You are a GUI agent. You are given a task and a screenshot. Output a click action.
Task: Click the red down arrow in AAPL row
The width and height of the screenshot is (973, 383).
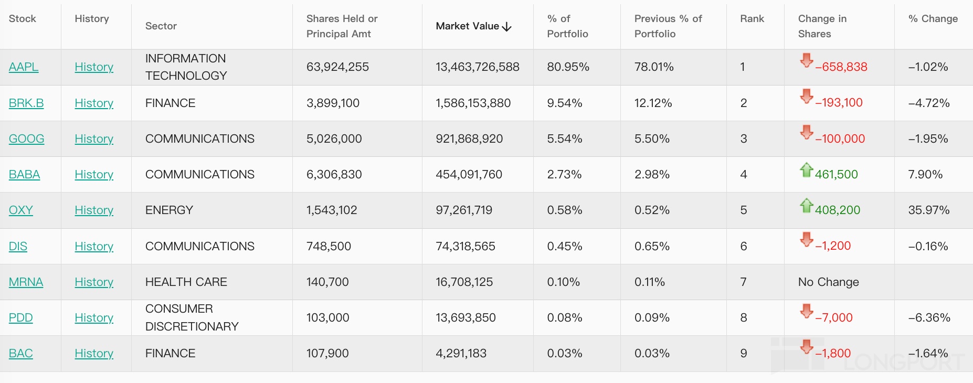pos(807,60)
